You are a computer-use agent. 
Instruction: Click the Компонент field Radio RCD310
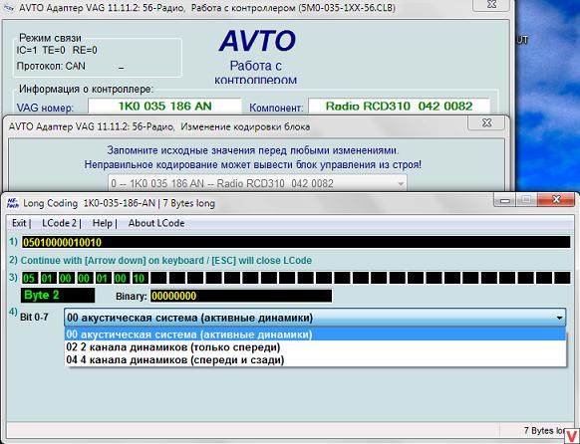coord(399,107)
